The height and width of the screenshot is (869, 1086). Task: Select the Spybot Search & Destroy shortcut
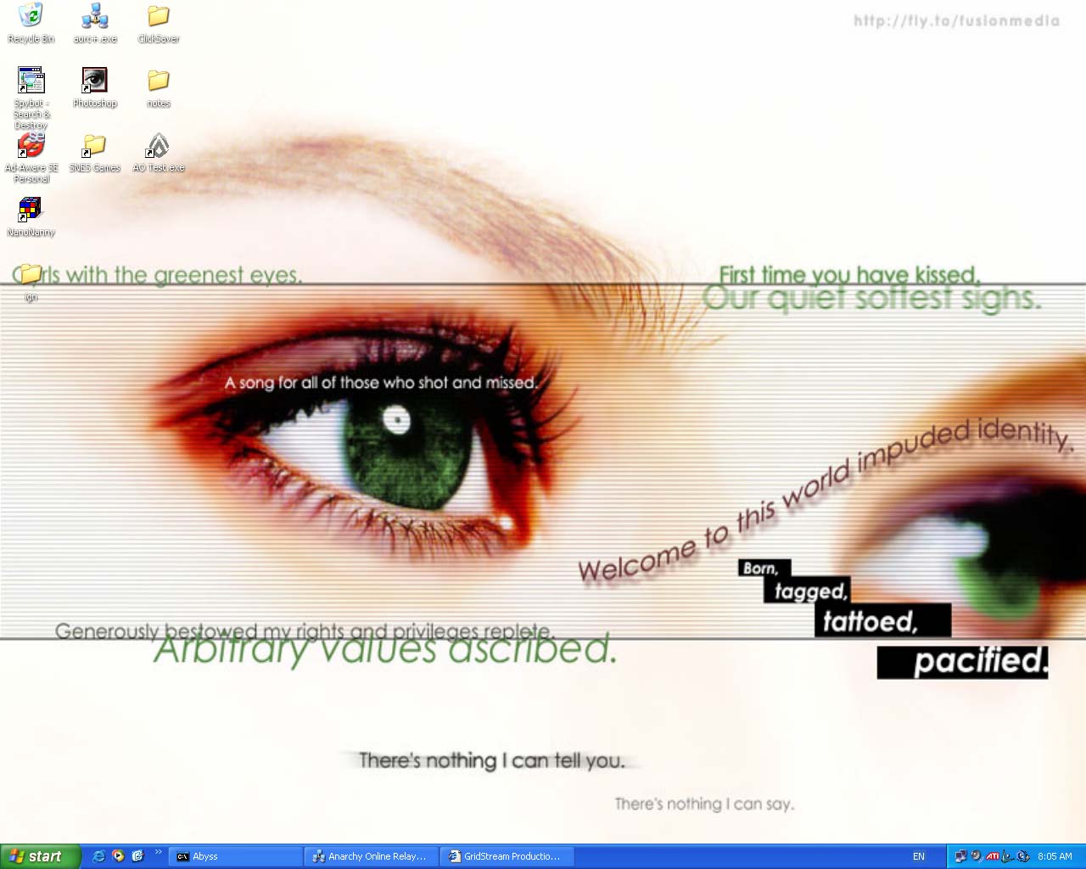31,81
